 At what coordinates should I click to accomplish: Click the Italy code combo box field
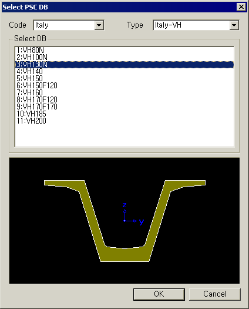click(69, 25)
